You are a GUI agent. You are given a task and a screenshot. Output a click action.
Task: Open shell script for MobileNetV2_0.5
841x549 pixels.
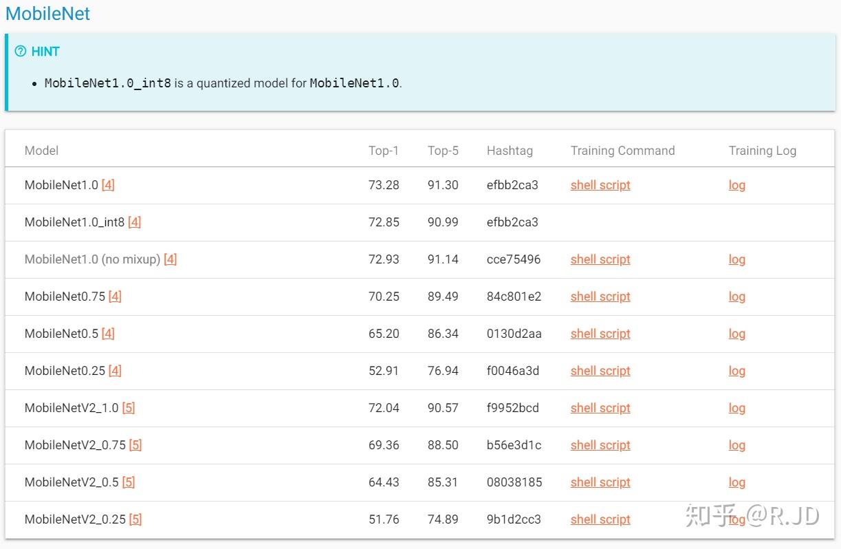pos(600,482)
